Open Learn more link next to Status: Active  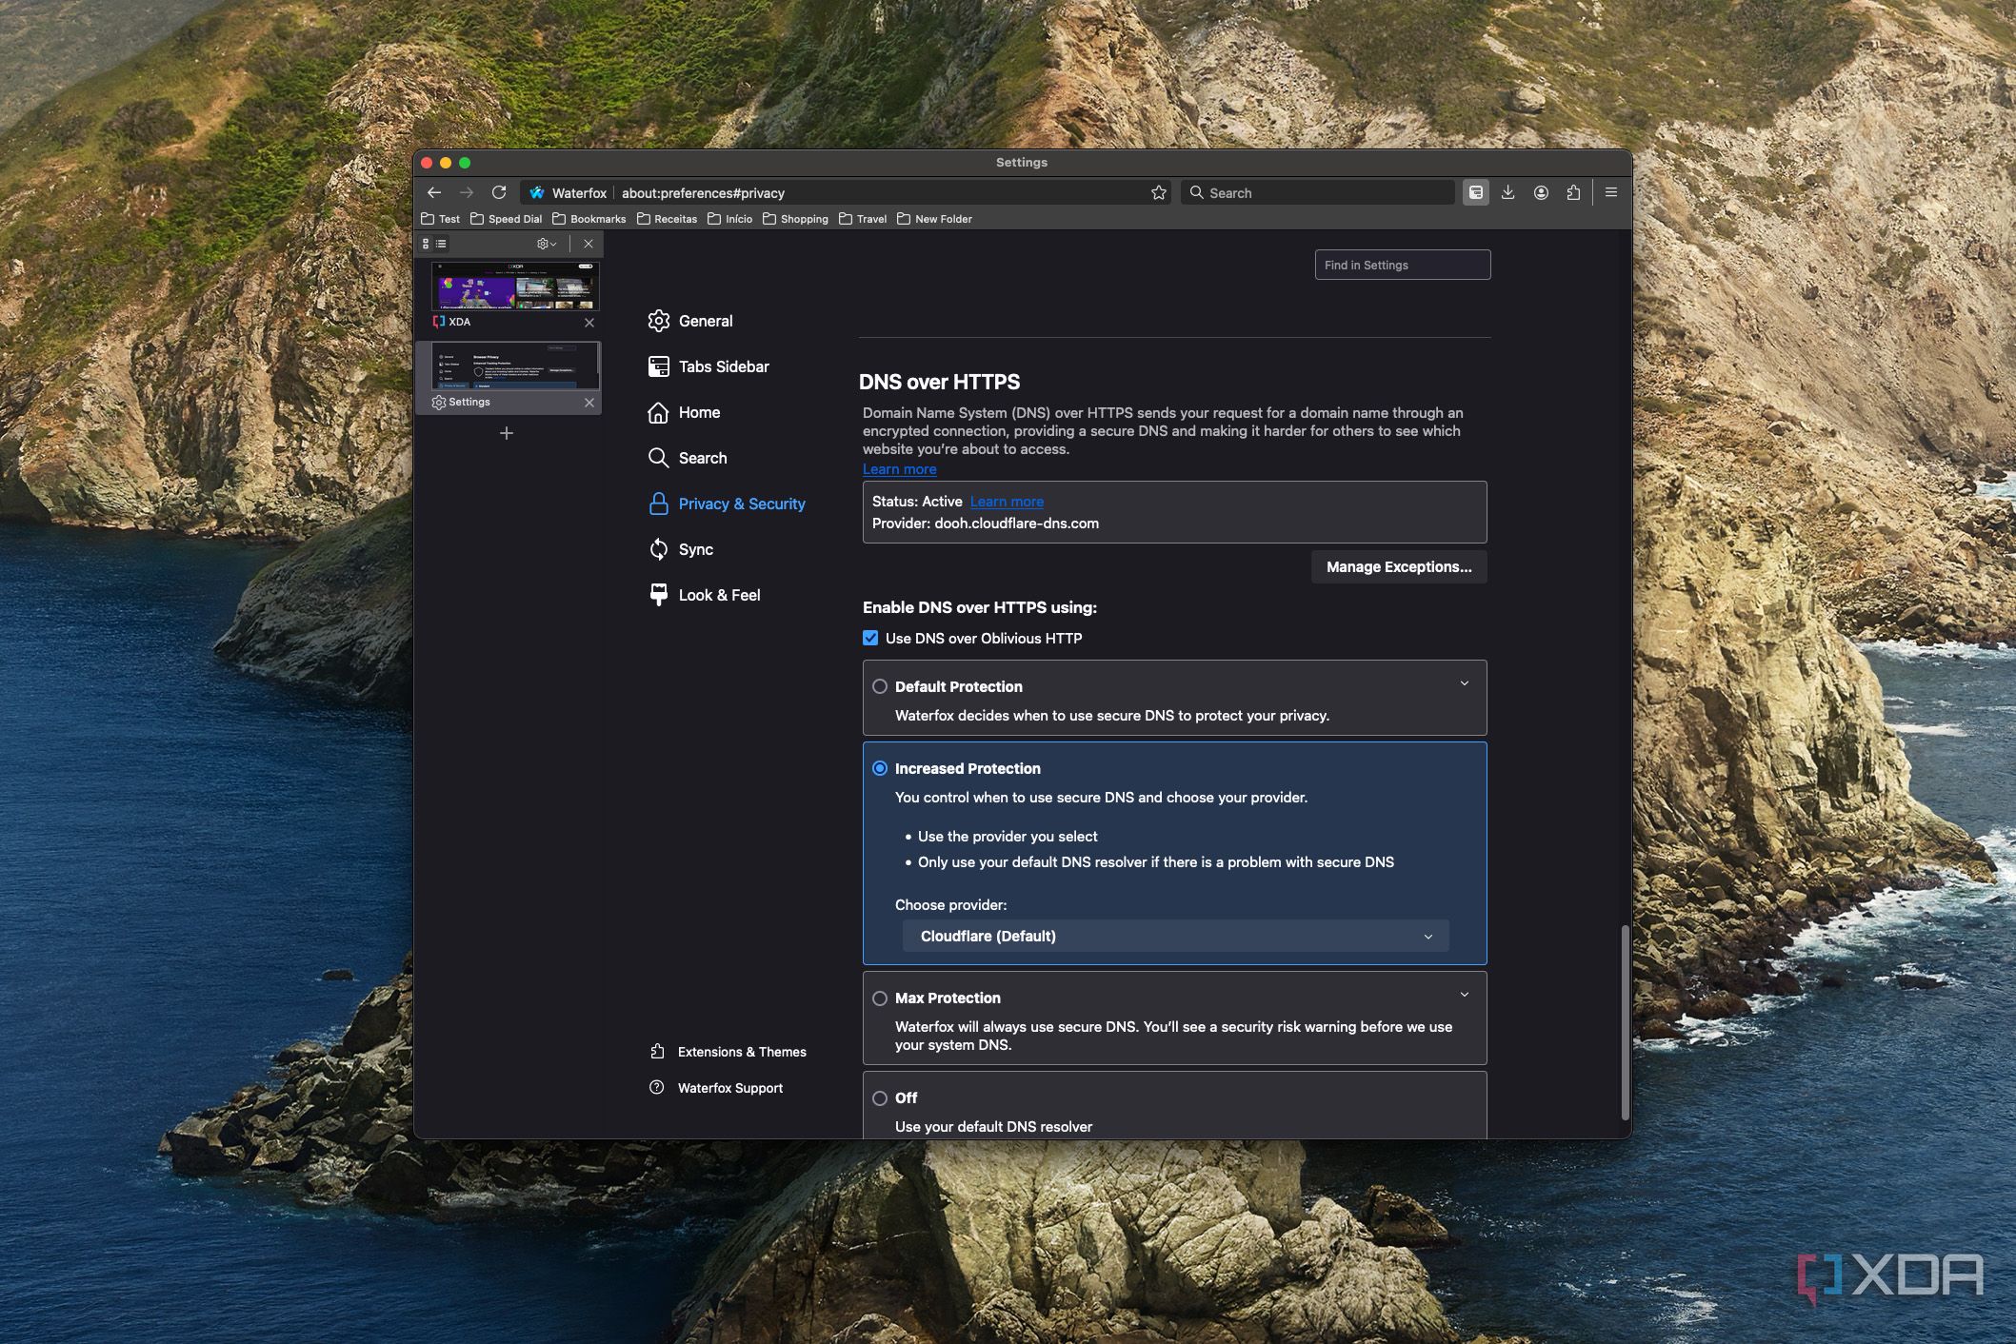coord(1007,502)
